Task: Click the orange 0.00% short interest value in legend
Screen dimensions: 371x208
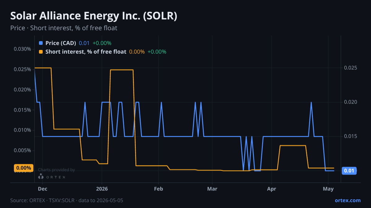Action: [x=137, y=52]
